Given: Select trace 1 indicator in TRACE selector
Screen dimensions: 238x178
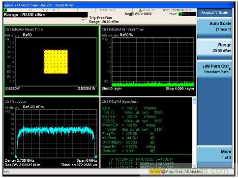Looking at the screenshot, I should (180, 14).
